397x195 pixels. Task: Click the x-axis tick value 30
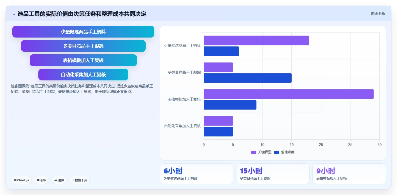point(379,145)
